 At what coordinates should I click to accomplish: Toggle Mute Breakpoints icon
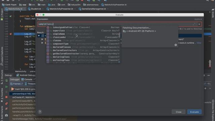(6, 109)
